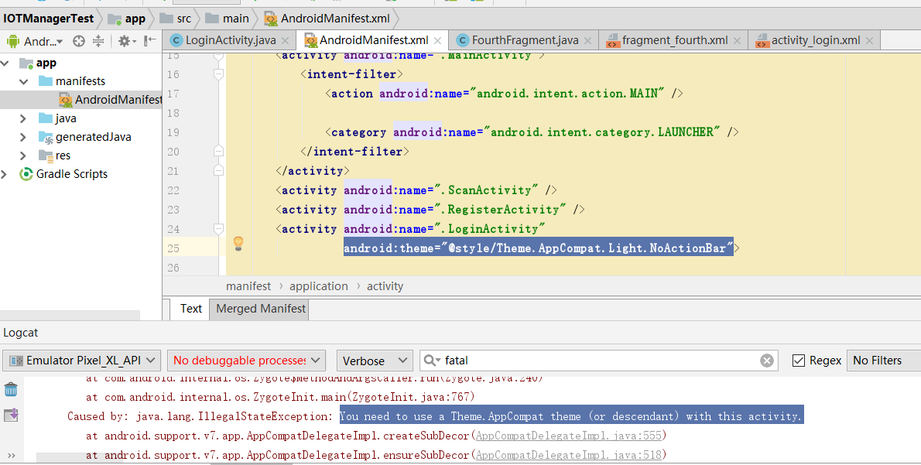Collapse the fold arrow at line 16
Image resolution: width=921 pixels, height=465 pixels.
(x=217, y=74)
